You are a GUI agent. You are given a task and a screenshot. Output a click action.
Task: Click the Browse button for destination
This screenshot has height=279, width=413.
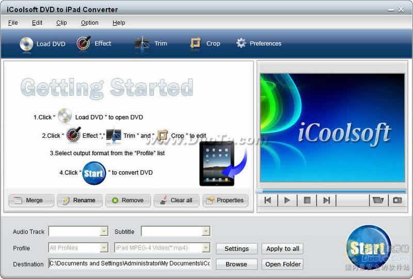[x=236, y=264]
